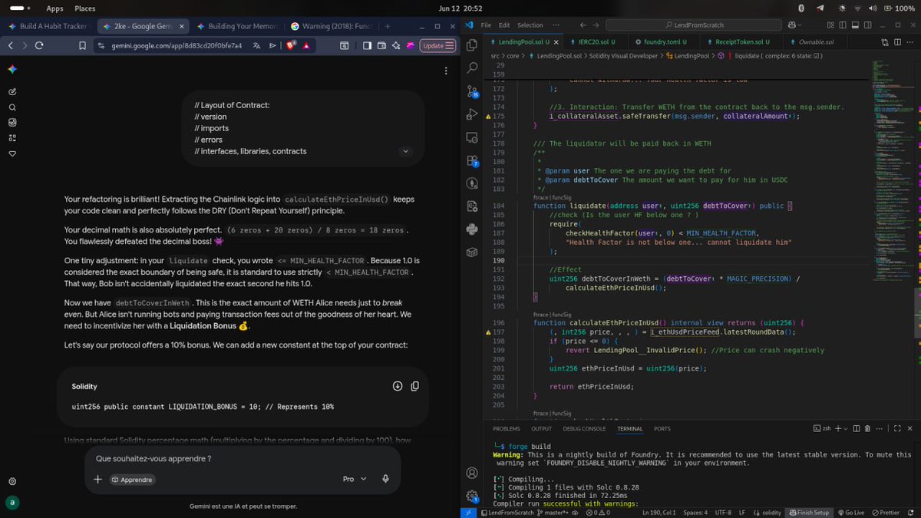Open the new terminal launch profile dropdown
Screen dimensions: 921x518
(x=846, y=428)
